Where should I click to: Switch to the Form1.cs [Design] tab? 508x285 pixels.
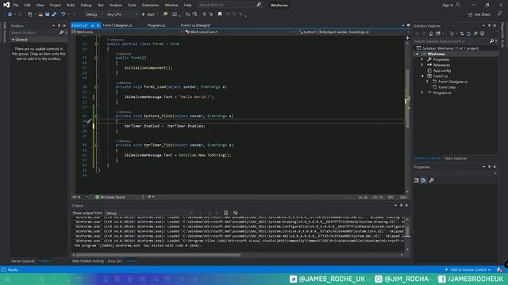[196, 25]
